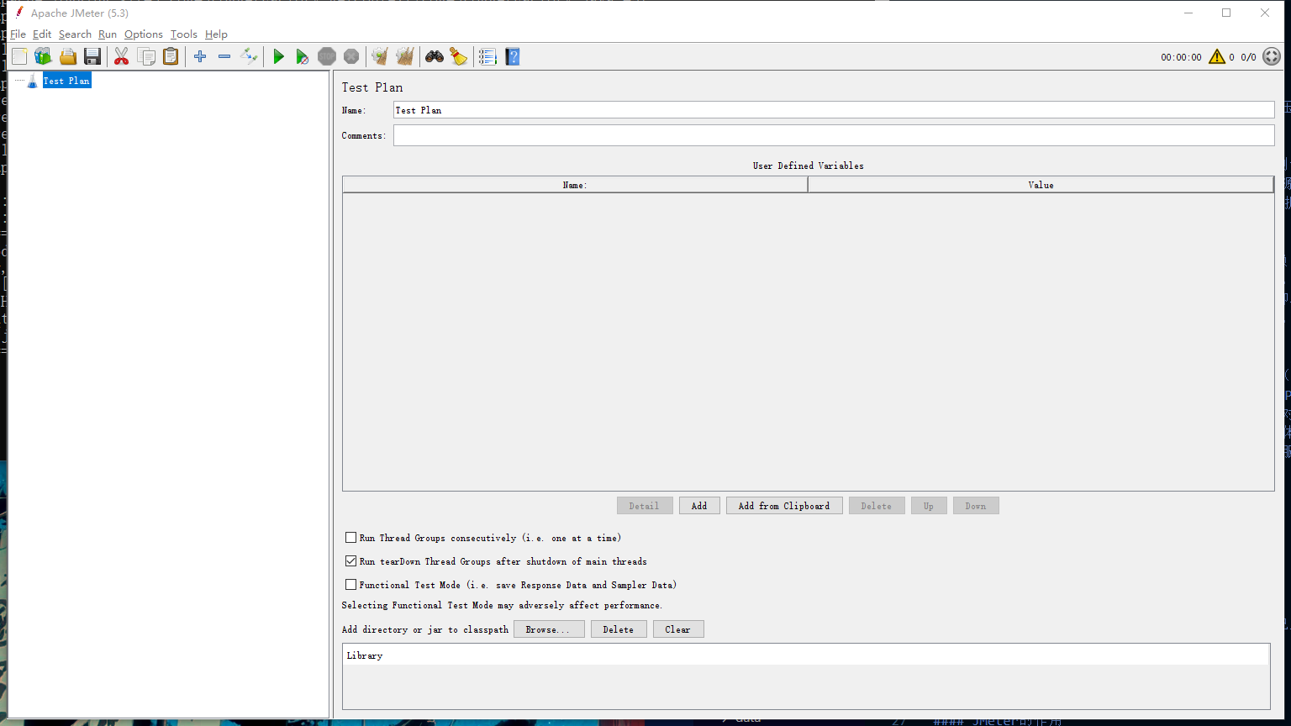Click the Cut scissors icon
Image resolution: width=1291 pixels, height=726 pixels.
[x=122, y=56]
